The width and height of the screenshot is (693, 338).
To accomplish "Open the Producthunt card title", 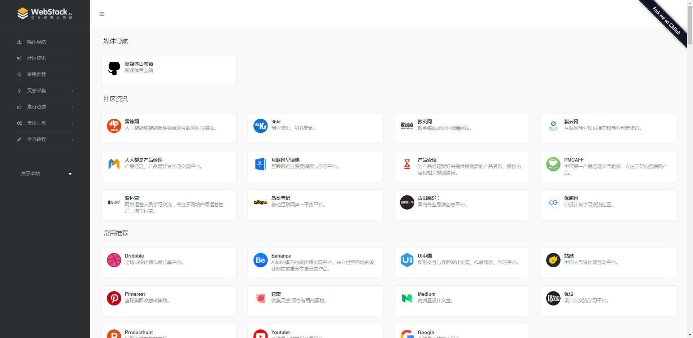I will 139,332.
